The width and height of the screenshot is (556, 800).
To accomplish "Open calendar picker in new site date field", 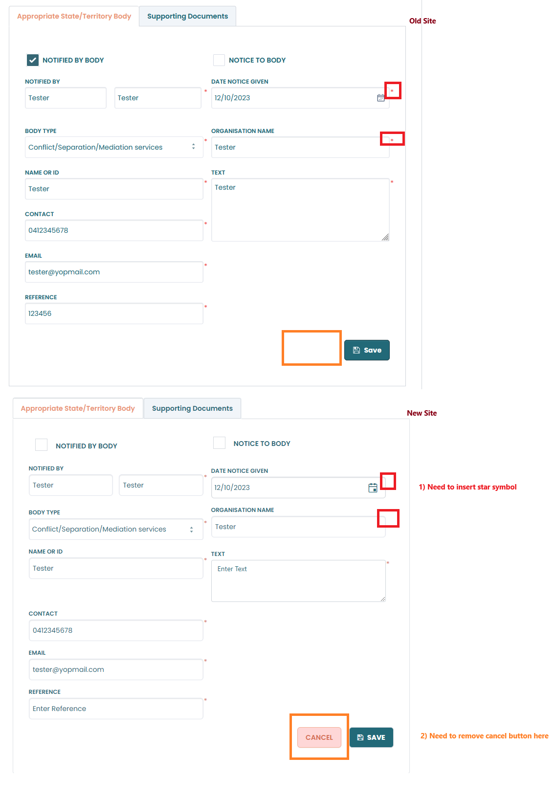I will [373, 488].
